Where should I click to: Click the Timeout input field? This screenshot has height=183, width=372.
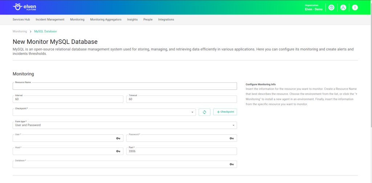pos(181,99)
